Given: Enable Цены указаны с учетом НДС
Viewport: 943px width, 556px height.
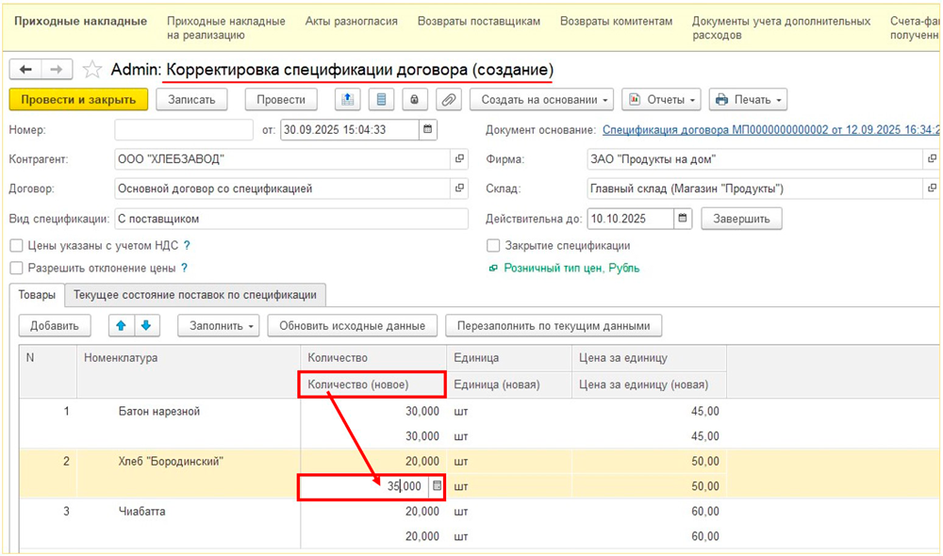Looking at the screenshot, I should [16, 246].
